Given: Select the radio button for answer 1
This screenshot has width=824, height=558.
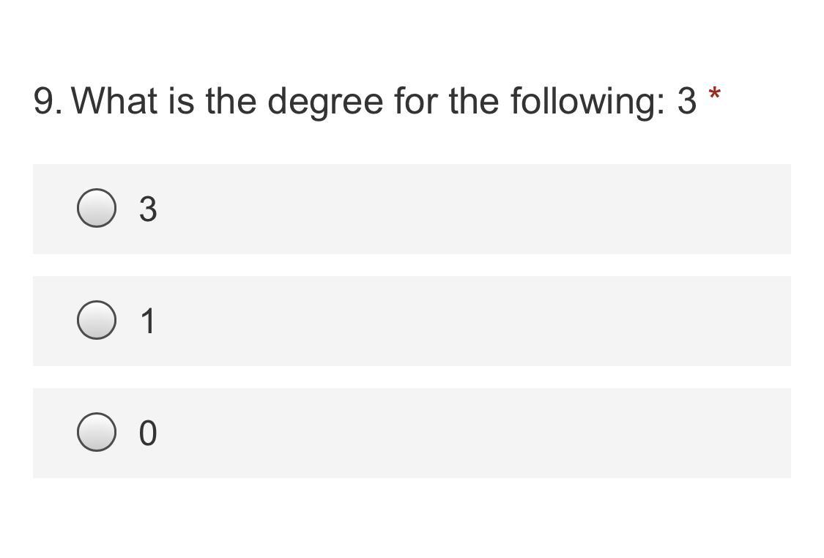Looking at the screenshot, I should click(97, 320).
